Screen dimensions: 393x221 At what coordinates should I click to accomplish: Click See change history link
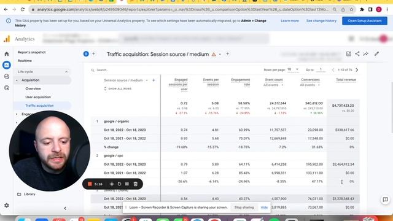(321, 21)
